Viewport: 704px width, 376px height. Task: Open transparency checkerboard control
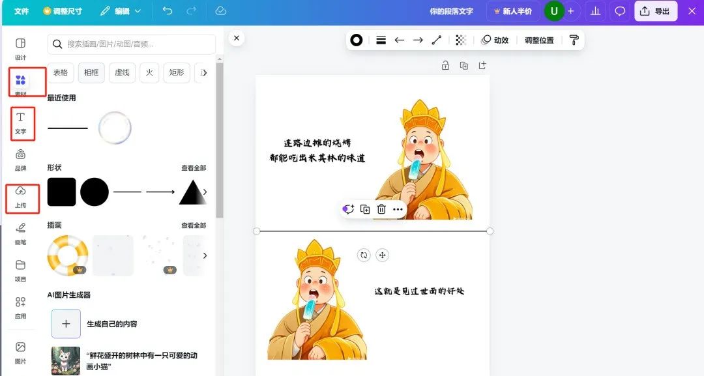(x=461, y=40)
